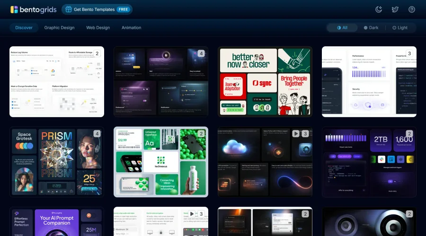Open the Animation tab
Image resolution: width=426 pixels, height=236 pixels.
pos(132,28)
